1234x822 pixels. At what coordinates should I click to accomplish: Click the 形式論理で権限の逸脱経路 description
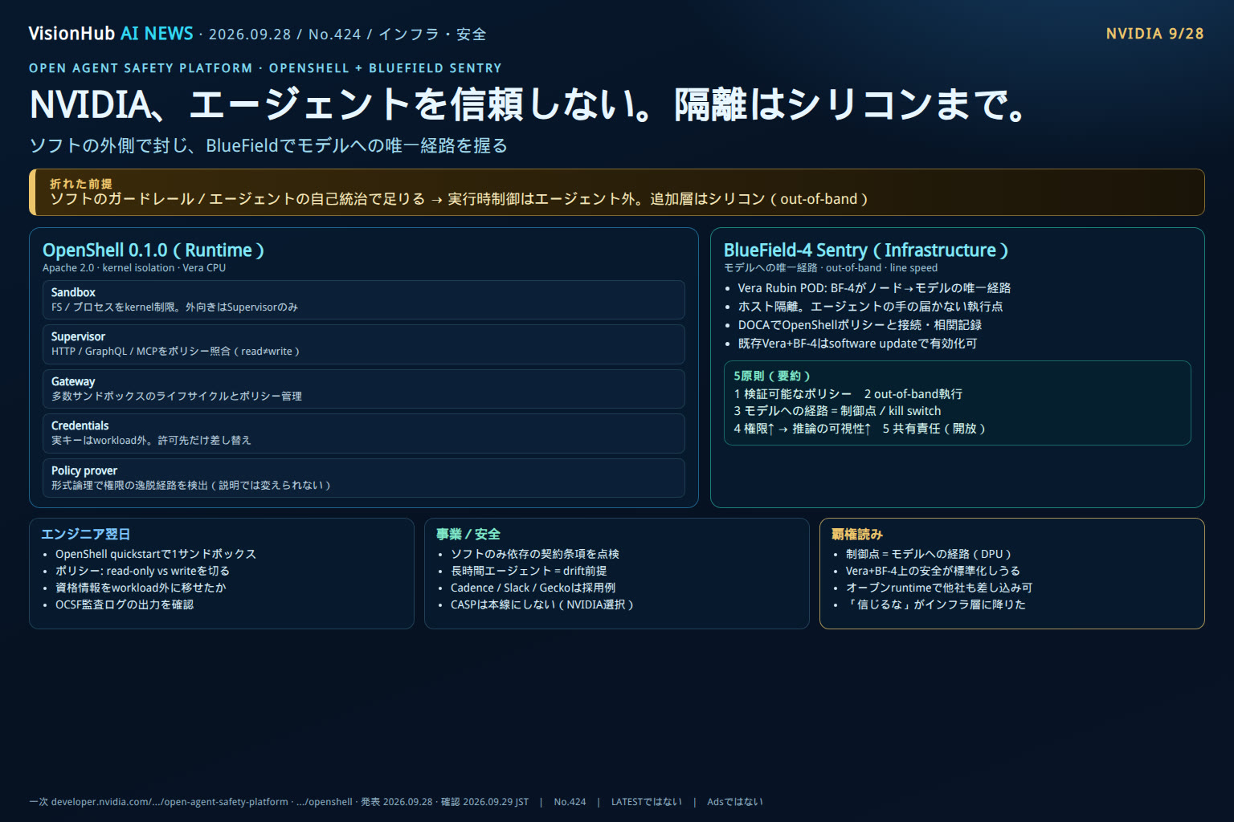(190, 485)
